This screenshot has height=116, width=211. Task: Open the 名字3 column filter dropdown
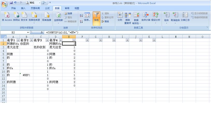click(47, 40)
